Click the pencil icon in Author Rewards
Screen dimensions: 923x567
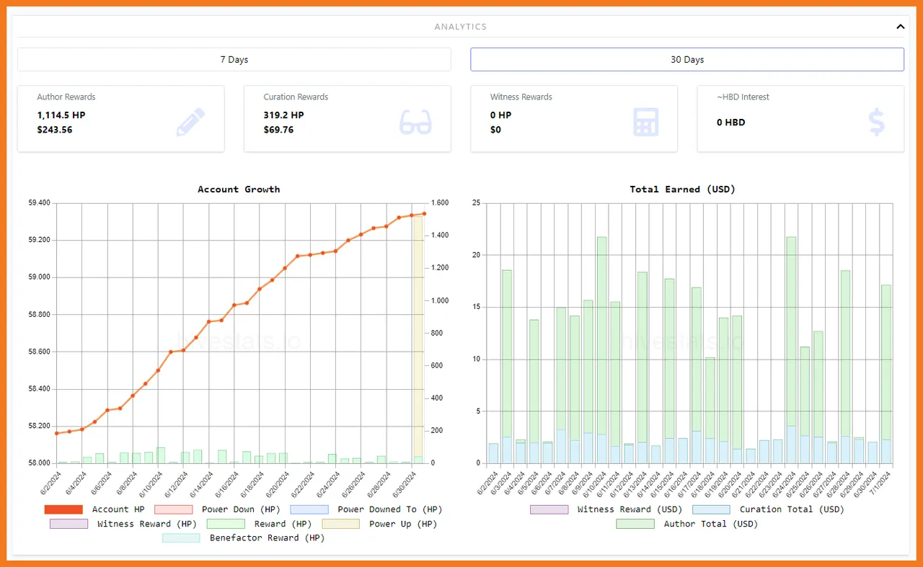(190, 122)
